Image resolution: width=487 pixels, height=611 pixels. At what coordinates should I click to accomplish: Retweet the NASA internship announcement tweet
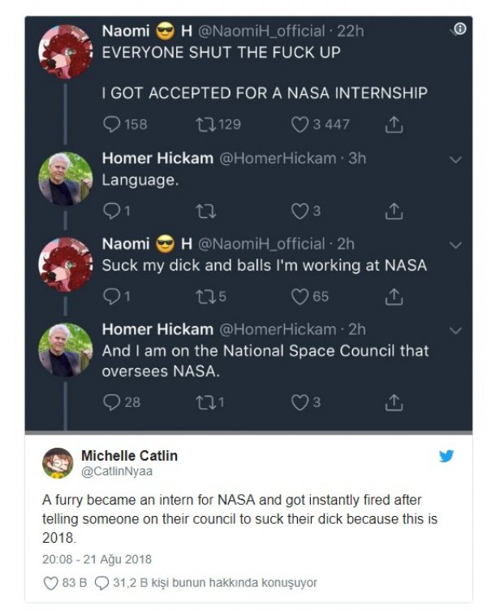(205, 124)
